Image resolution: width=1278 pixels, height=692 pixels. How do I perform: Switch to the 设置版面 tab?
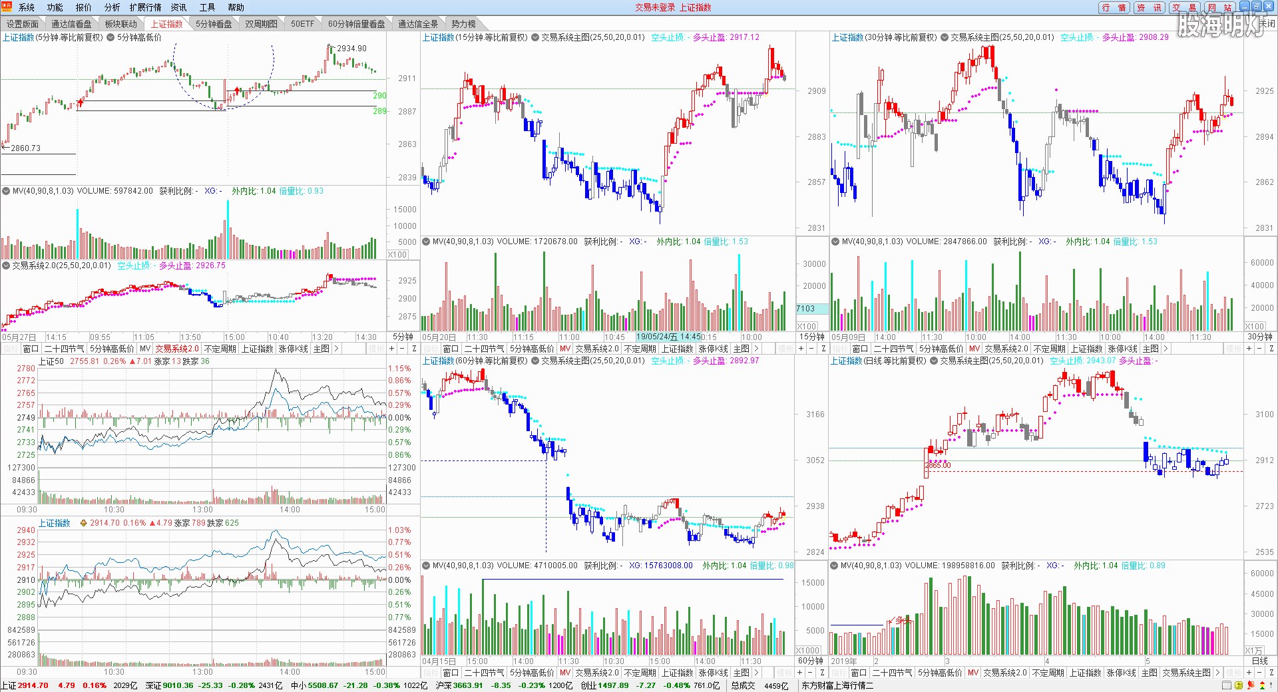[x=23, y=24]
